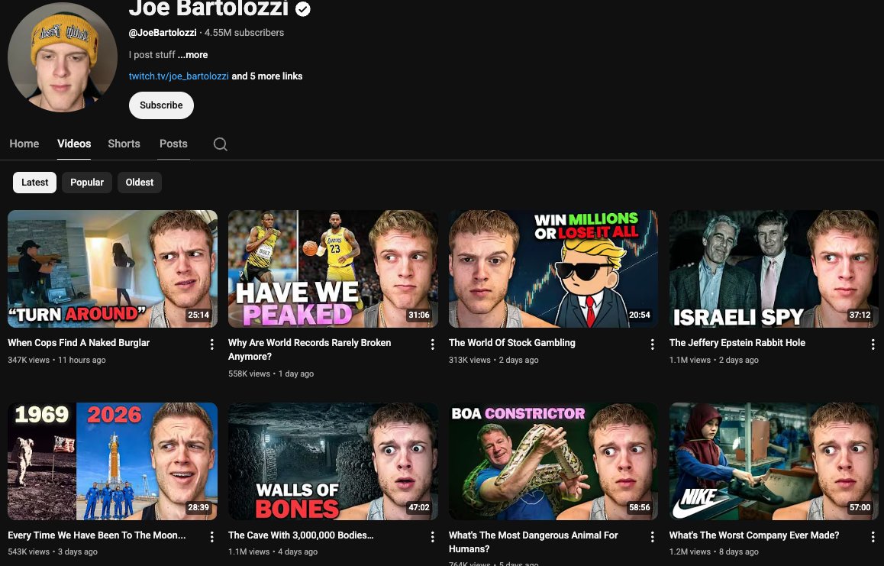Open options menu for Most Dangerous Animal video

pyautogui.click(x=652, y=537)
